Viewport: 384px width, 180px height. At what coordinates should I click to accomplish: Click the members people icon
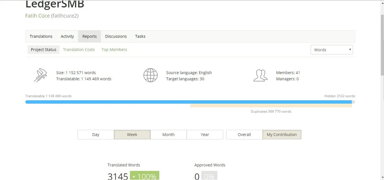260,75
